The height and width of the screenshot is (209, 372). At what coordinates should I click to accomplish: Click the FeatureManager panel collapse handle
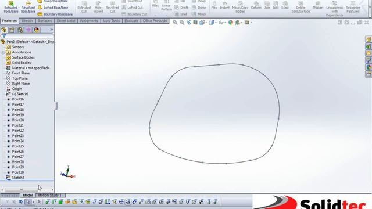[x=56, y=106]
